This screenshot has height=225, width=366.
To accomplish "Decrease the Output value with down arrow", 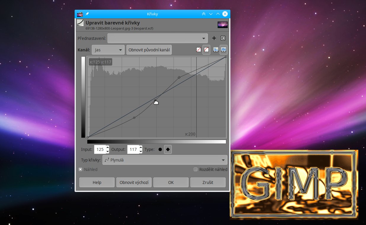I will click(x=141, y=152).
